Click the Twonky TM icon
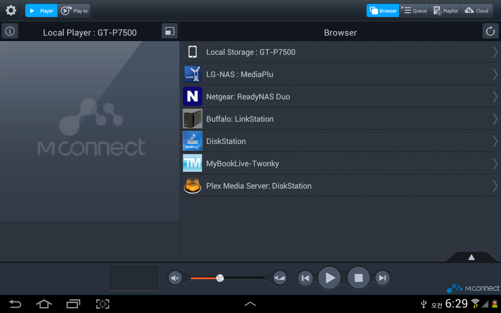Viewport: 501px width, 313px height. point(193,163)
